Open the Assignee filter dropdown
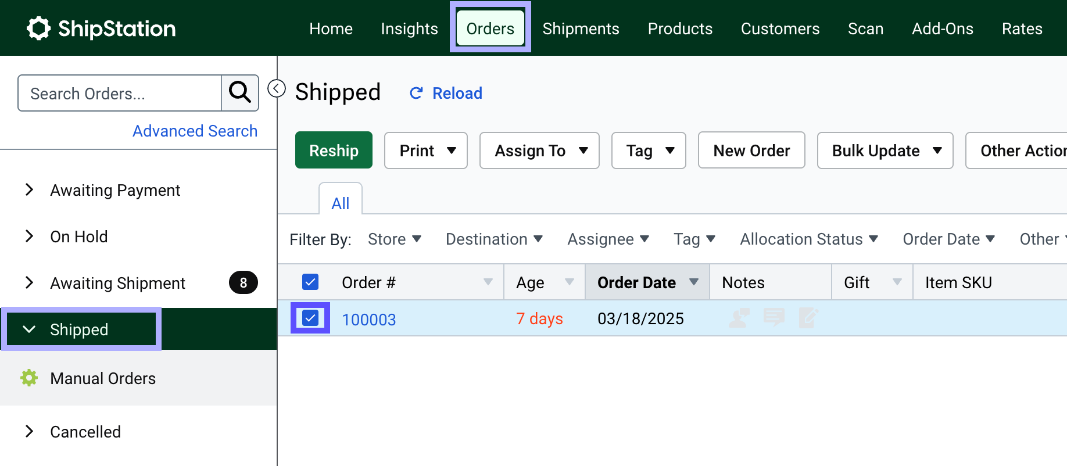The width and height of the screenshot is (1067, 466). (608, 239)
